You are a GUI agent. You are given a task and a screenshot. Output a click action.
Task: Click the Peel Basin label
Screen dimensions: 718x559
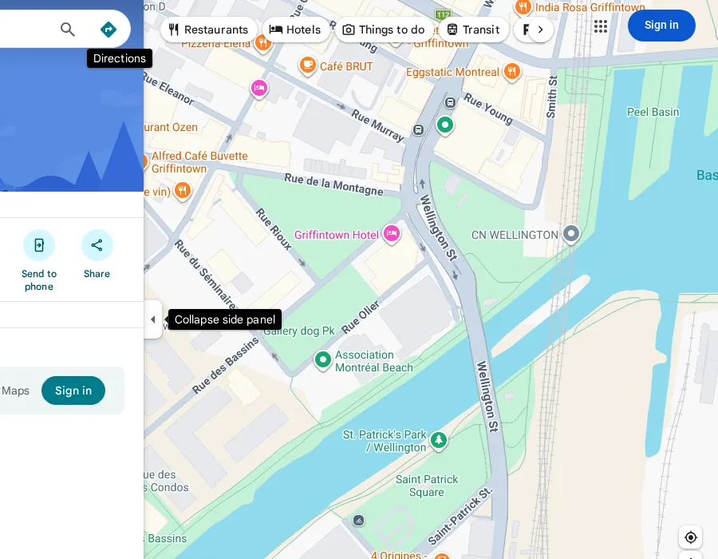(653, 113)
